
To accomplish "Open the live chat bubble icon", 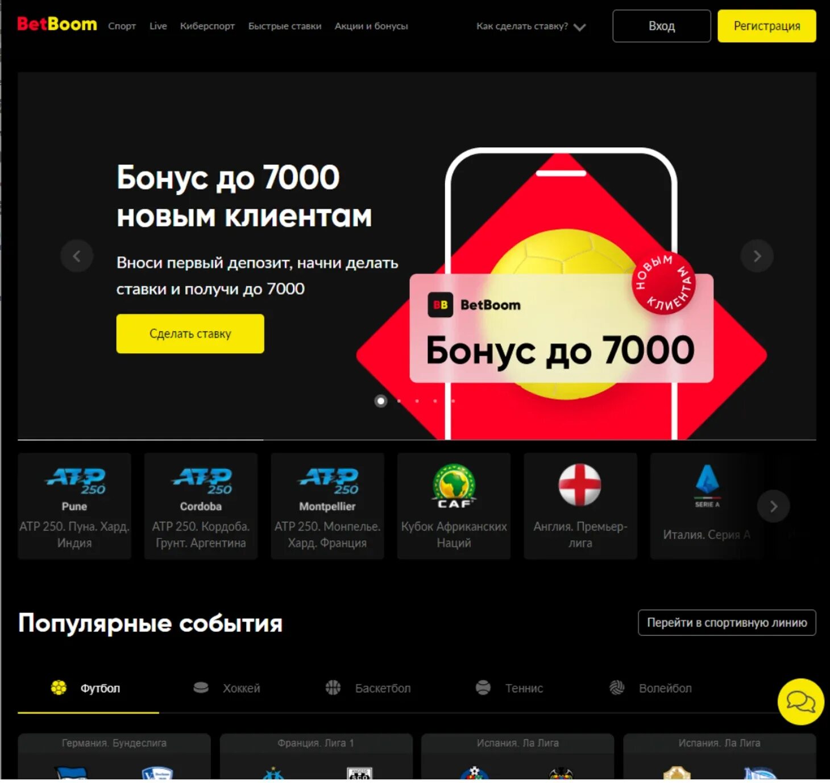I will (x=800, y=702).
